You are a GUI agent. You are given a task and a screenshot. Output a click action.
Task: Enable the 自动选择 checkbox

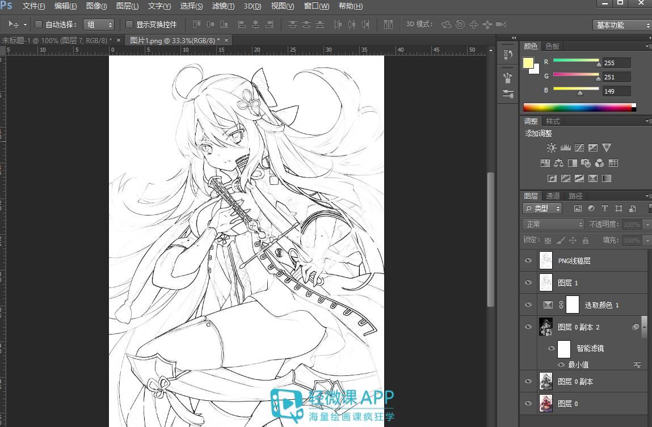click(39, 24)
